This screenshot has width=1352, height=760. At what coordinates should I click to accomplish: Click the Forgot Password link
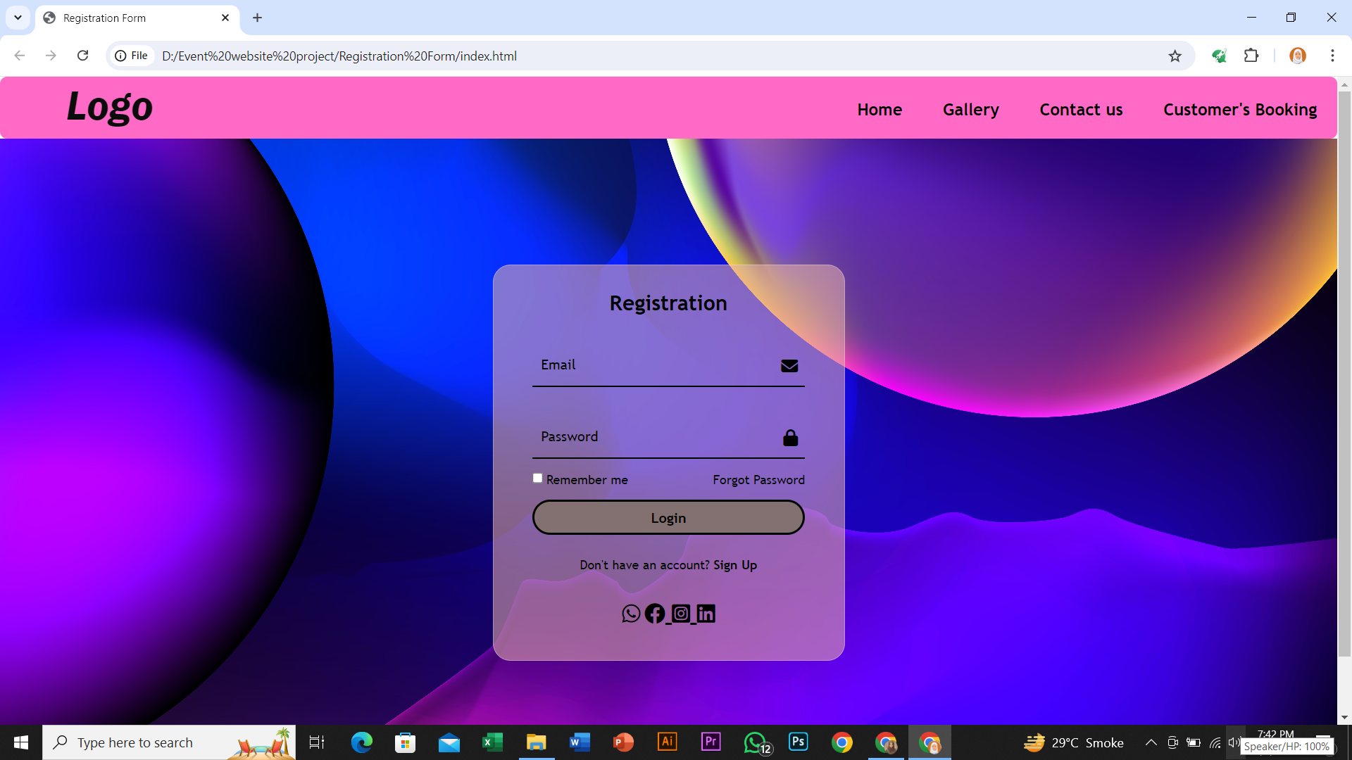[x=758, y=480]
